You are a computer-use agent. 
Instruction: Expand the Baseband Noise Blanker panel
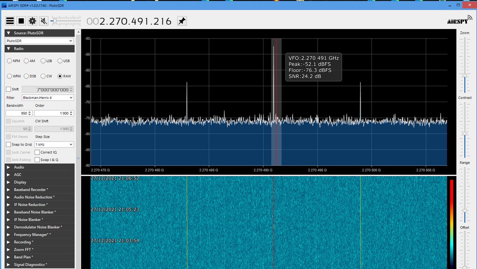click(x=39, y=212)
